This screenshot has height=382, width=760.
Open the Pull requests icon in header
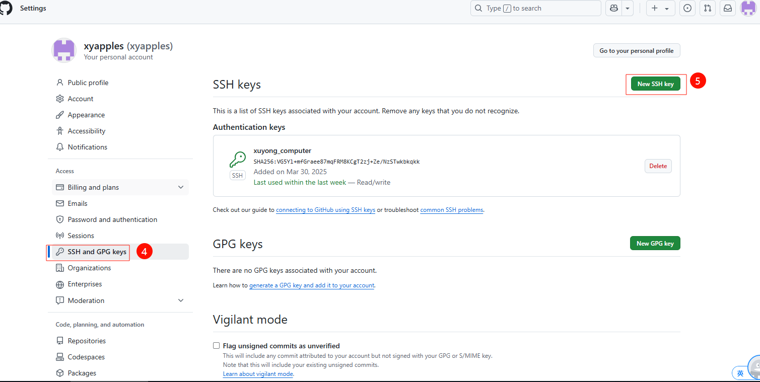pyautogui.click(x=708, y=8)
